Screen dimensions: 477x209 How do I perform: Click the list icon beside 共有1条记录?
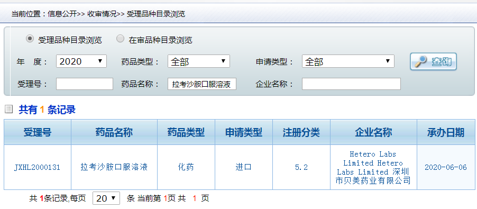tap(9, 109)
